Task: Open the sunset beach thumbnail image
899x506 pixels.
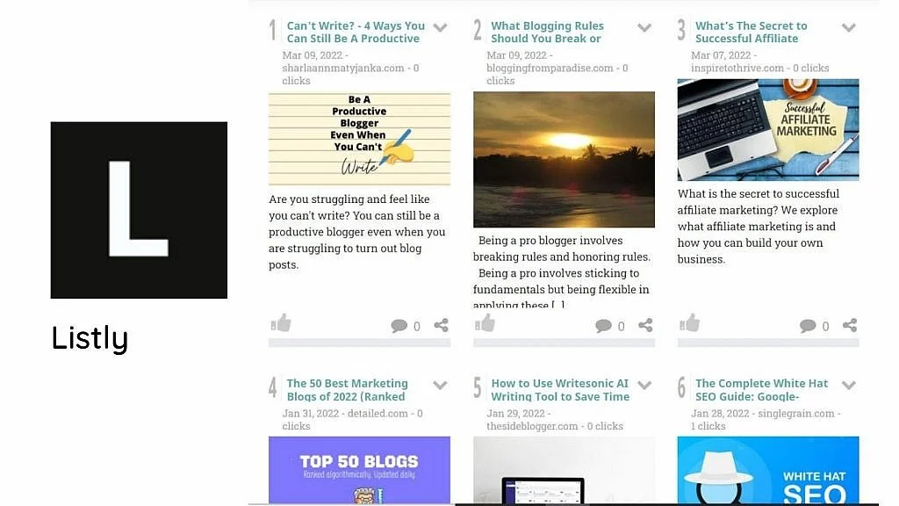Action: [564, 160]
